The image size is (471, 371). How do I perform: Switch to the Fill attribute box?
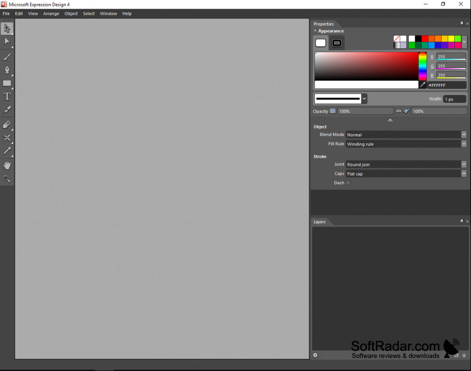321,43
